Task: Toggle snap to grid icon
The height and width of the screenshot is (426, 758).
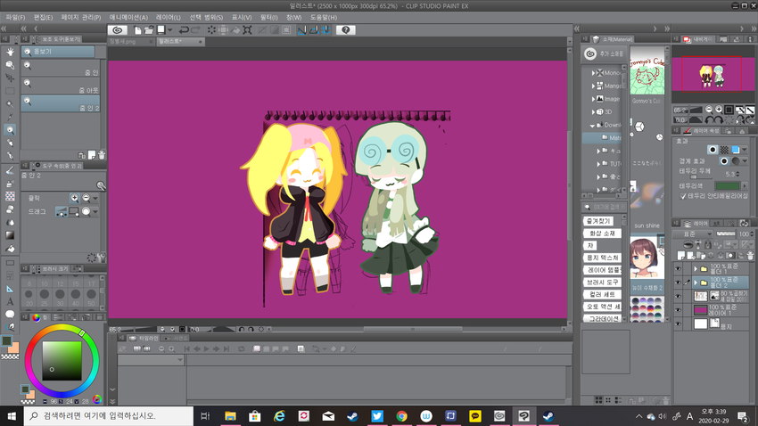Action: coord(325,30)
